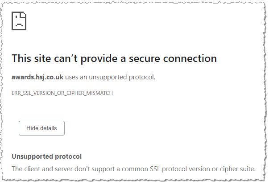Click the bold "Unsupported protocol" subheading

(47, 156)
